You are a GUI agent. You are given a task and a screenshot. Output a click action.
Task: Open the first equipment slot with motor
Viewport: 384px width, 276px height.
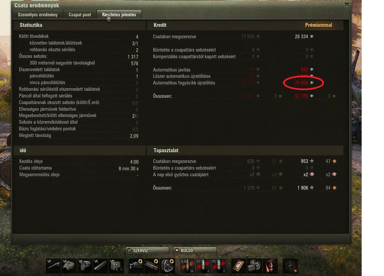click(x=136, y=266)
